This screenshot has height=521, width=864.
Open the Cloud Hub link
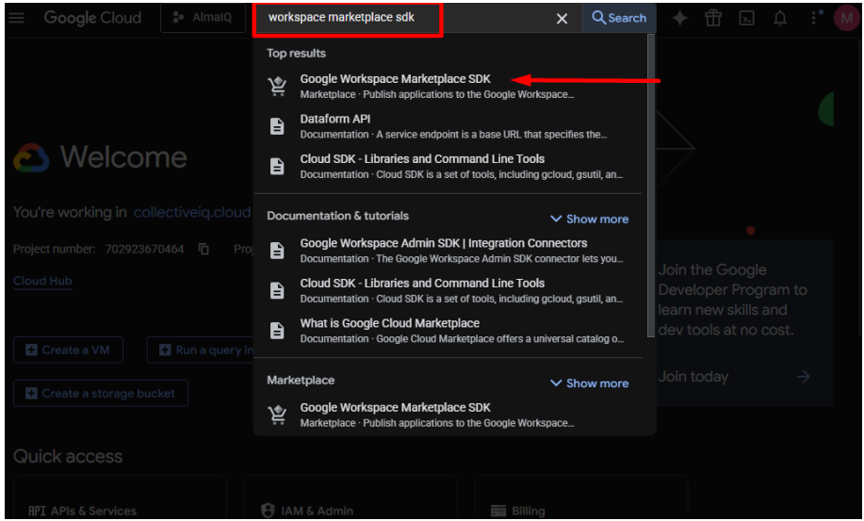click(42, 281)
